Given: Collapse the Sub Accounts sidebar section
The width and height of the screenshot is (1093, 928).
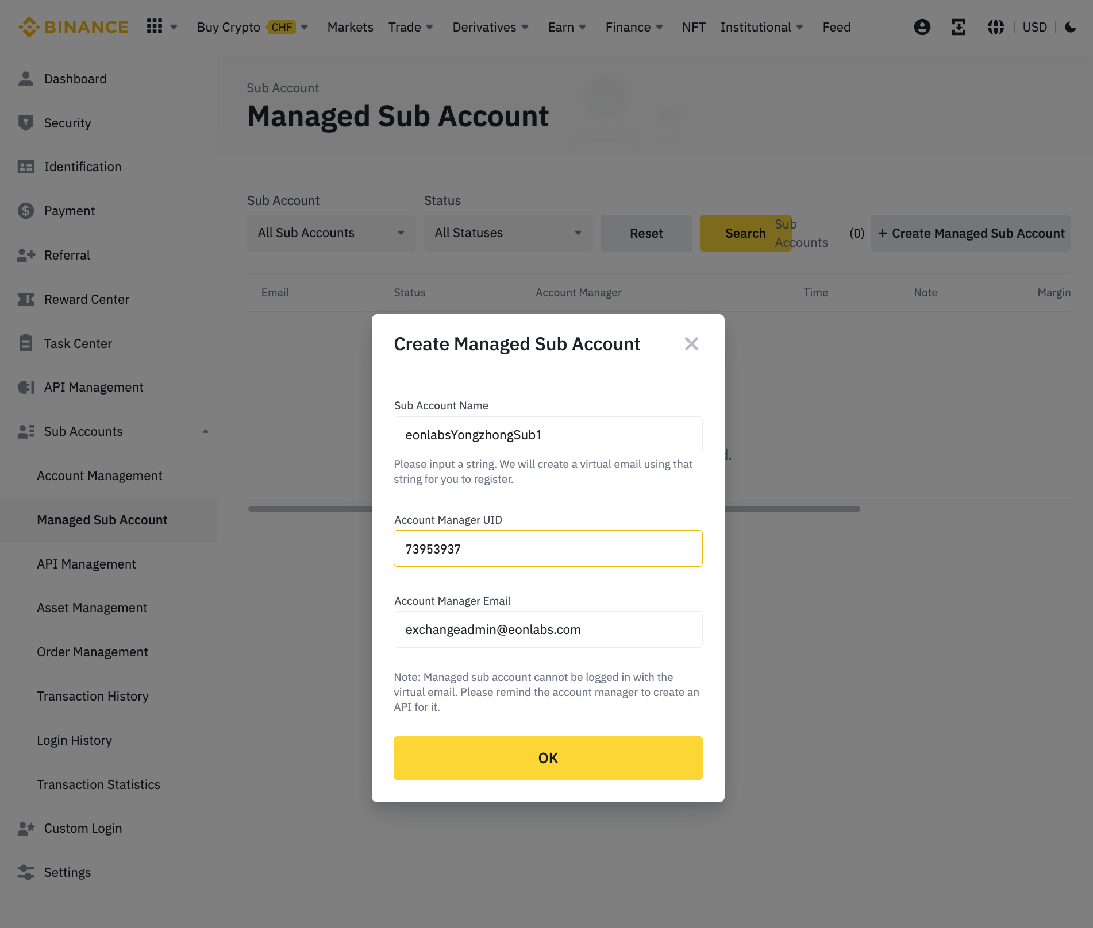Looking at the screenshot, I should [x=205, y=431].
